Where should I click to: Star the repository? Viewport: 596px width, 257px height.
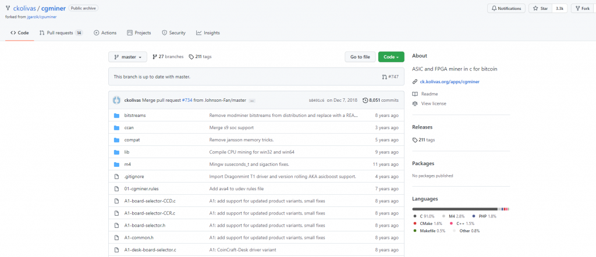540,8
